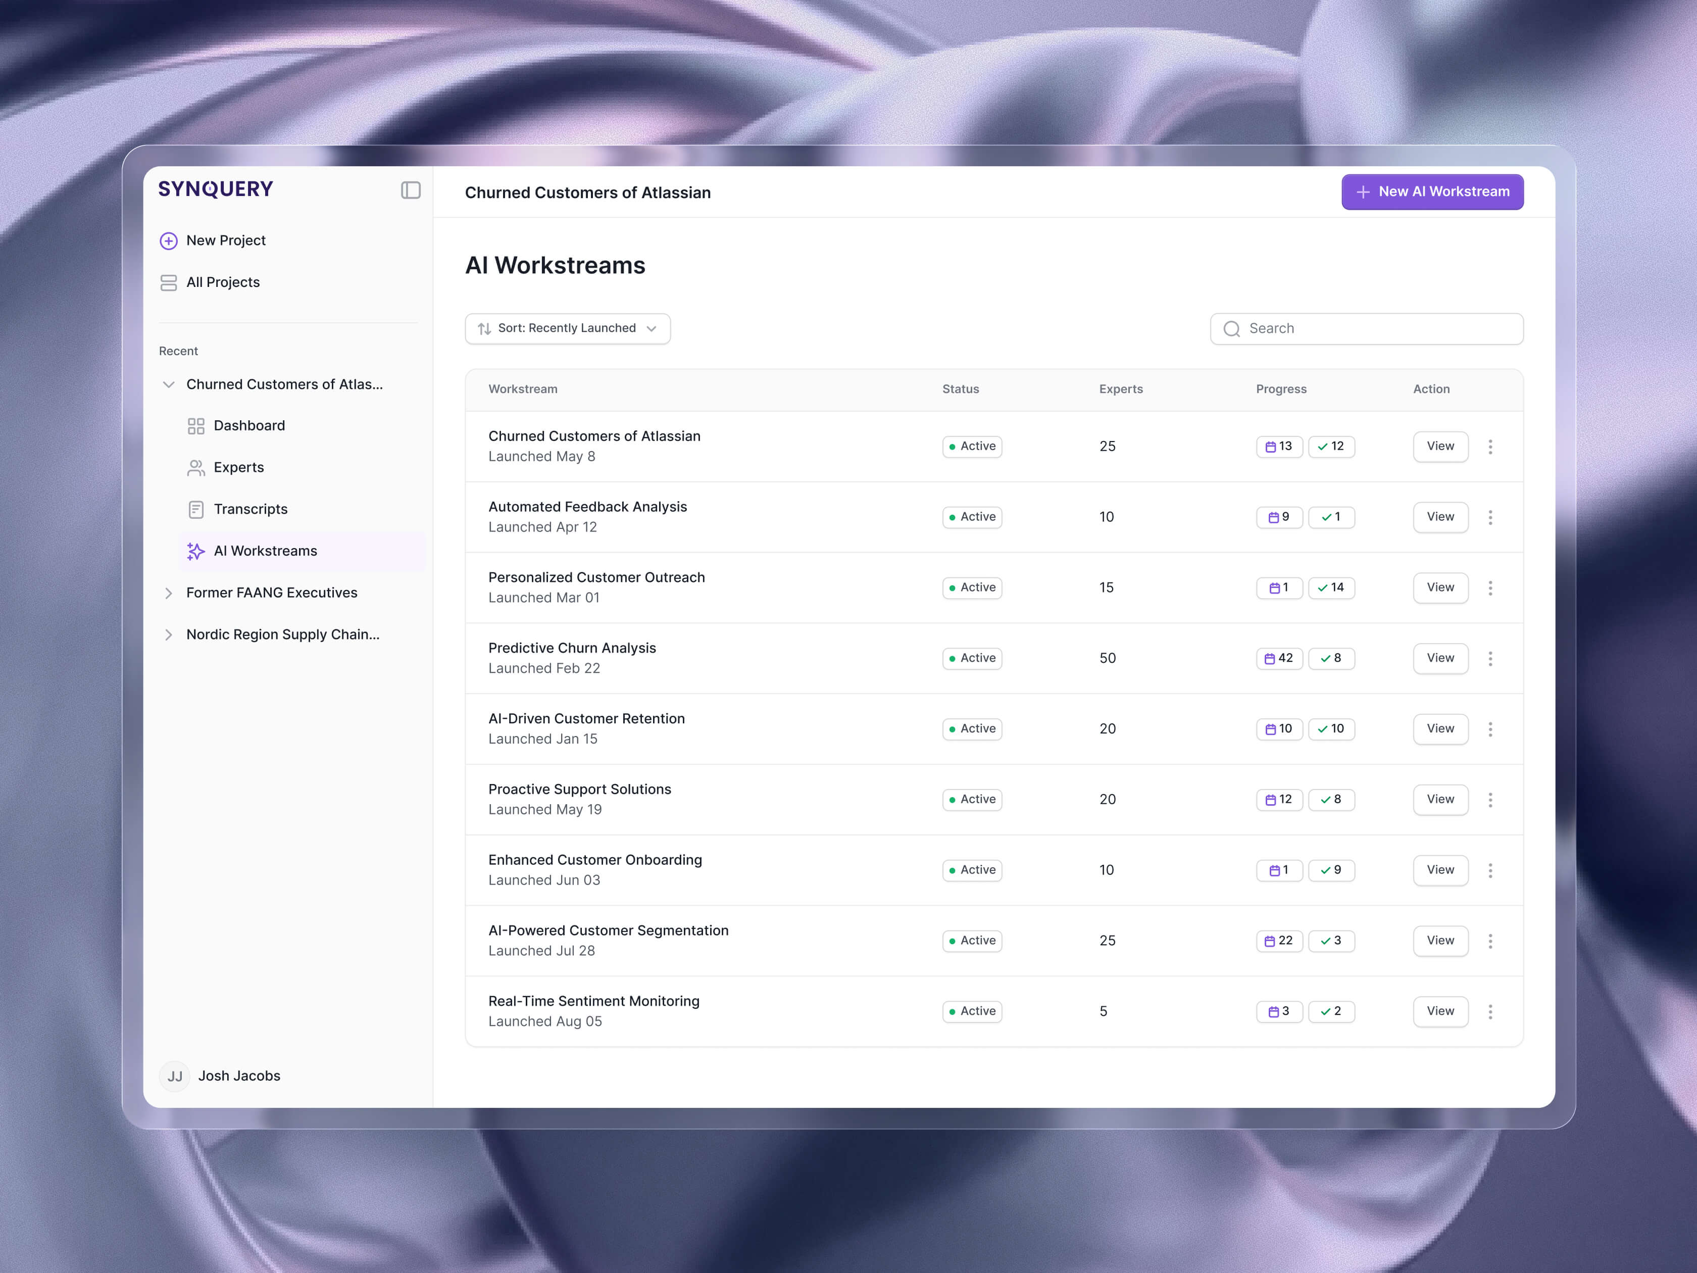Open more options for AI-Powered Customer Segmentation
Image resolution: width=1697 pixels, height=1273 pixels.
pyautogui.click(x=1490, y=941)
